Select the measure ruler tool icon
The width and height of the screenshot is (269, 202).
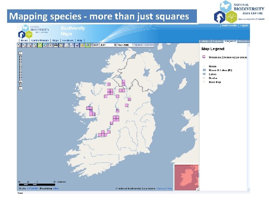pos(56,45)
